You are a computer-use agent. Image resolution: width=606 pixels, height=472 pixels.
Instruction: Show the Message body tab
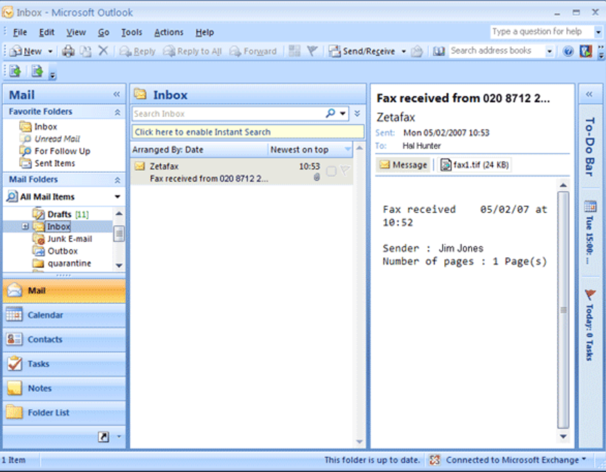coord(403,165)
